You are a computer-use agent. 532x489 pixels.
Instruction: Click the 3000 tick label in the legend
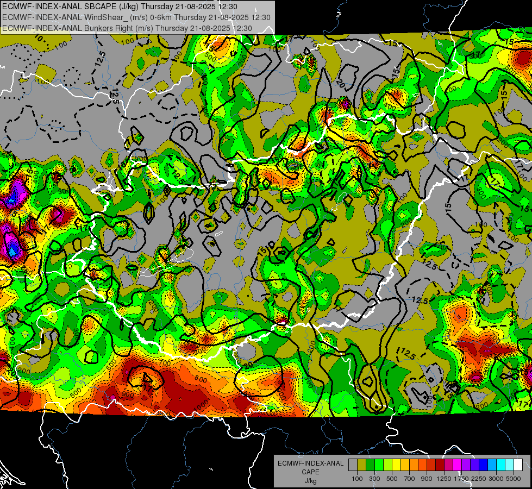[496, 479]
